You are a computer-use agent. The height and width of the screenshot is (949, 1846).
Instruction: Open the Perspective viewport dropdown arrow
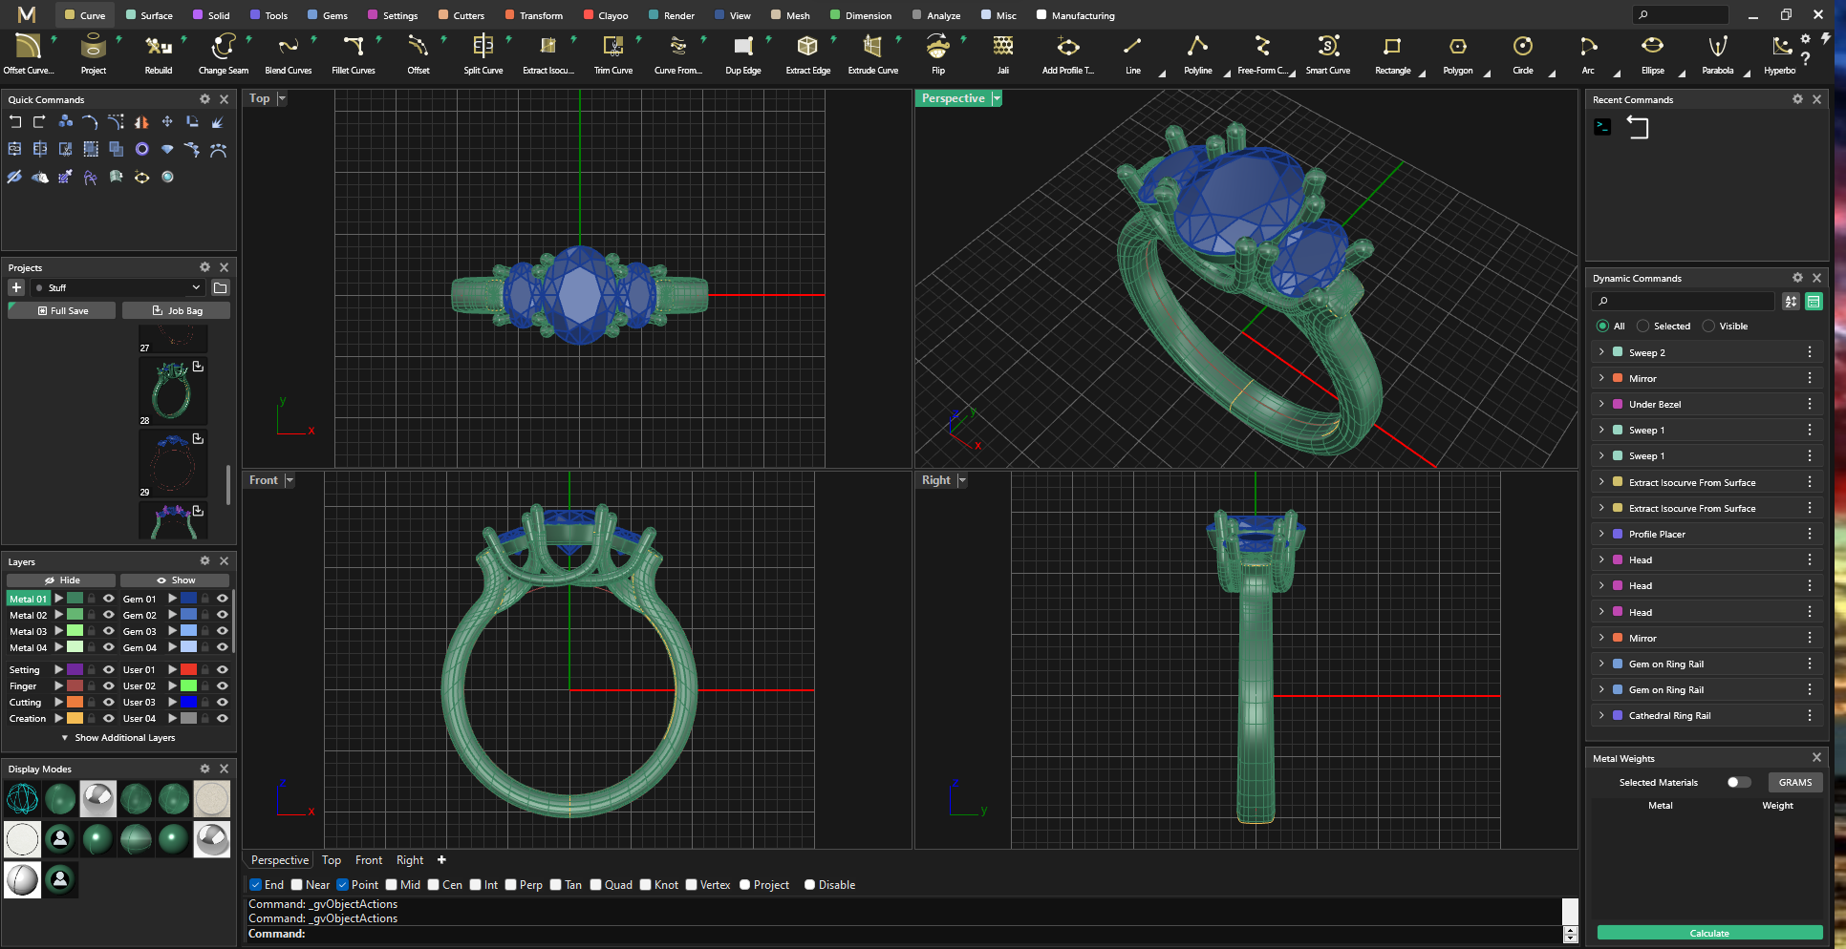pyautogui.click(x=997, y=98)
